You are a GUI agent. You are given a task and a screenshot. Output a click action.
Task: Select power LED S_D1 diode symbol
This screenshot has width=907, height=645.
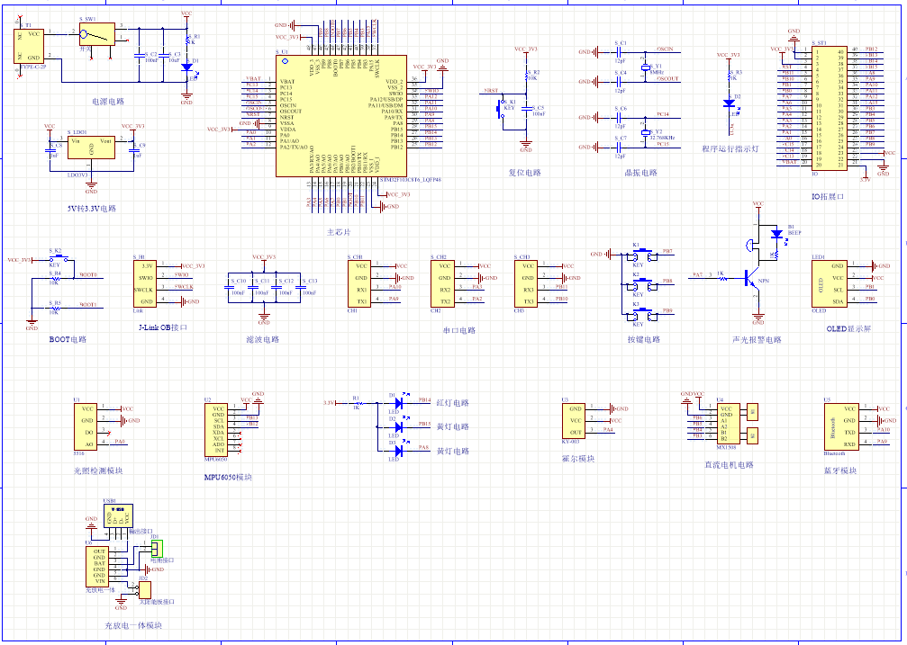click(x=186, y=67)
